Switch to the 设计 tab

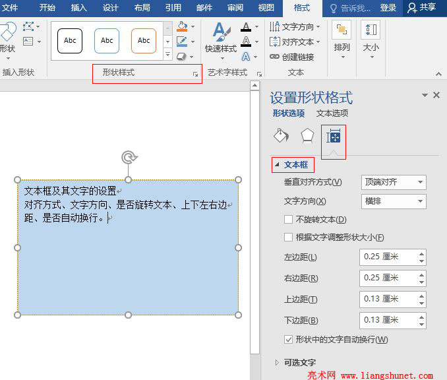[x=110, y=8]
